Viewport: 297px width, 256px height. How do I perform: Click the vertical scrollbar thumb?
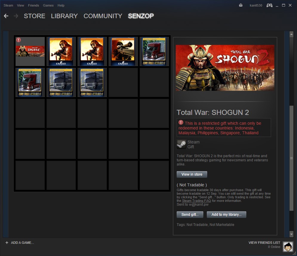(292, 158)
